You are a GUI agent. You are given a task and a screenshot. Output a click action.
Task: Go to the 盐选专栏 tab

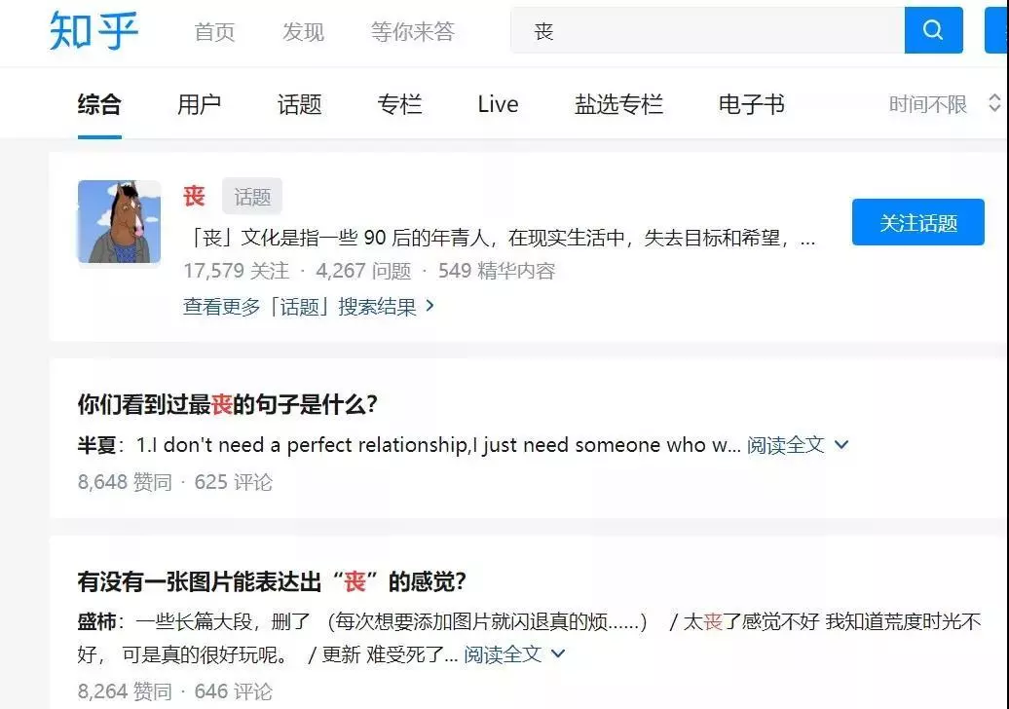[x=618, y=103]
